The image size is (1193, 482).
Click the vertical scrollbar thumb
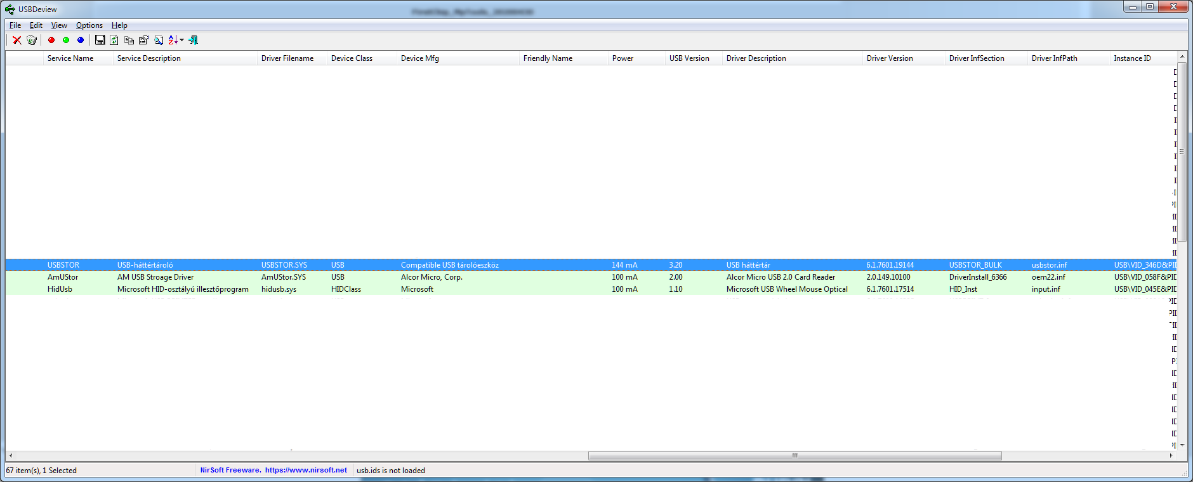click(x=1182, y=152)
